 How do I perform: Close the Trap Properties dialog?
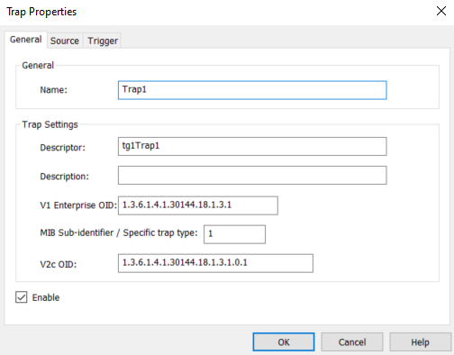(x=441, y=11)
